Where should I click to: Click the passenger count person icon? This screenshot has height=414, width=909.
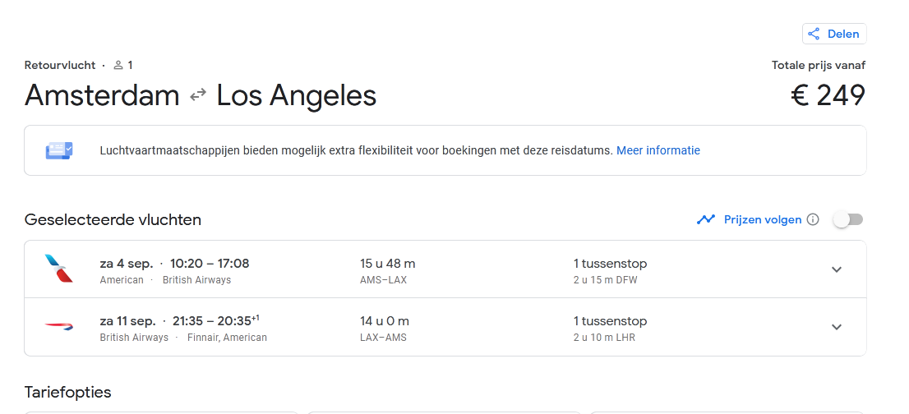(118, 65)
